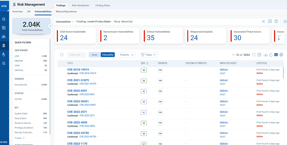Refresh the findings list

271,55
